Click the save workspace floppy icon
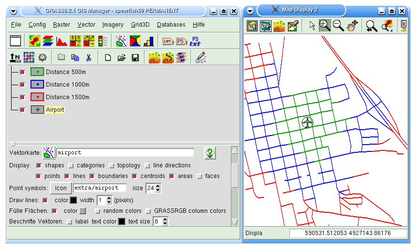 tap(135, 58)
